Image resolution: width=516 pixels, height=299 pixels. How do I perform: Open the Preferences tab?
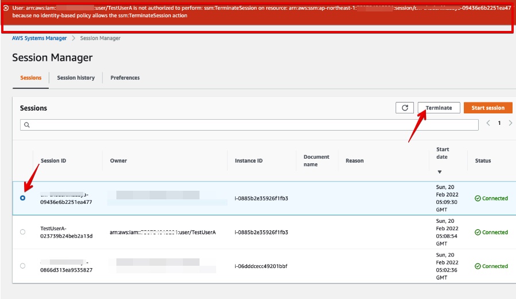point(125,78)
